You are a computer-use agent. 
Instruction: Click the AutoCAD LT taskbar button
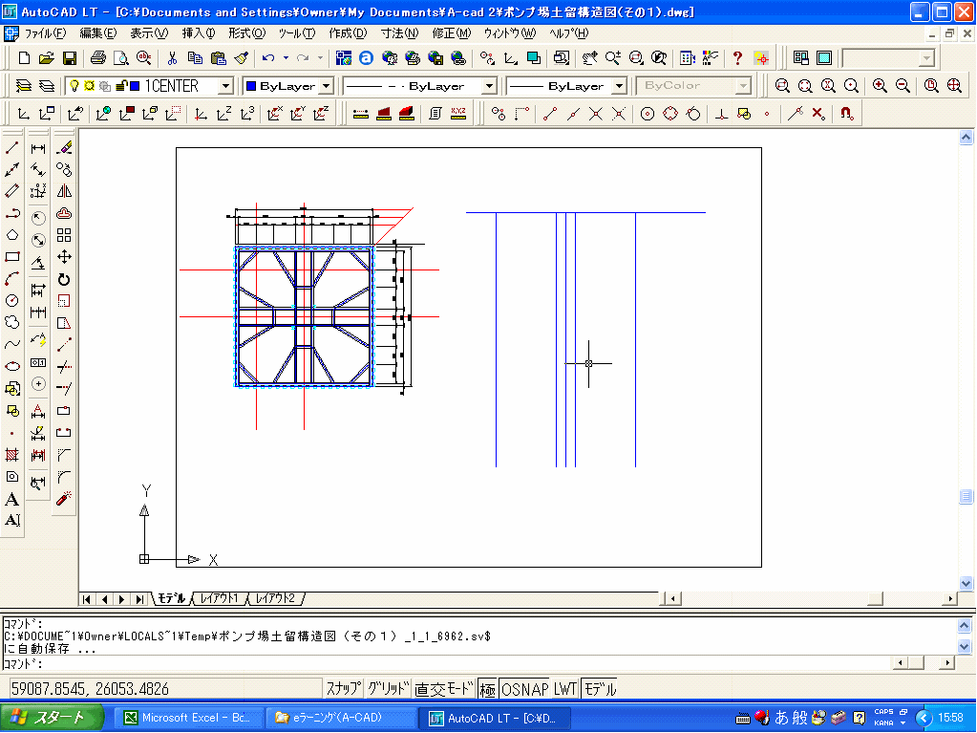496,718
